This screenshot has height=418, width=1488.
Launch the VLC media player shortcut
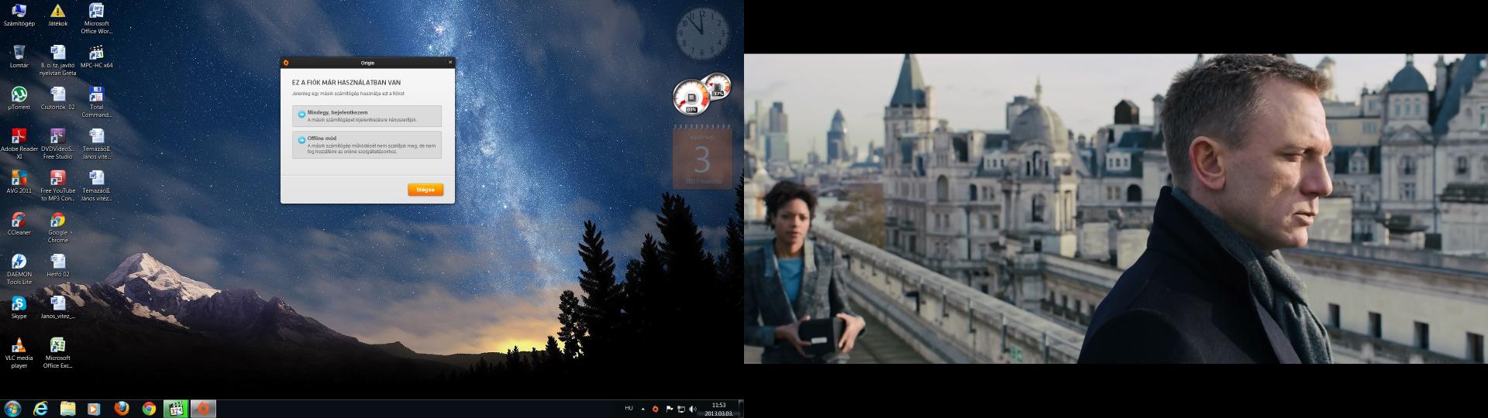point(19,354)
